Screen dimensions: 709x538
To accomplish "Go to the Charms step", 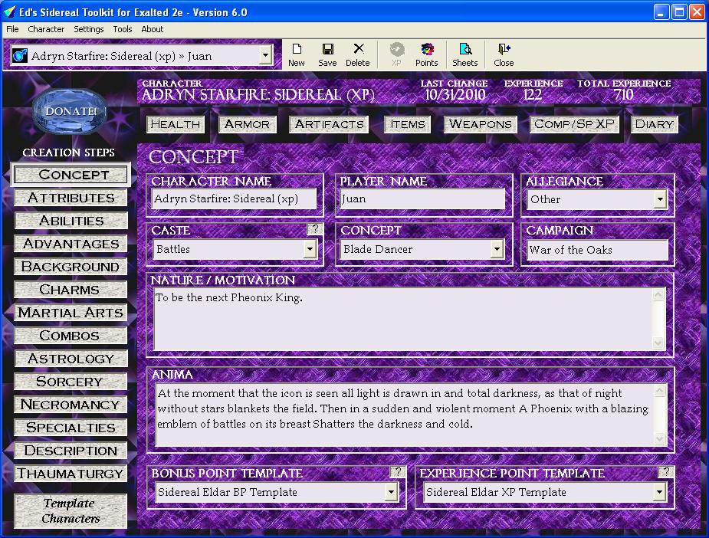I will (x=71, y=290).
